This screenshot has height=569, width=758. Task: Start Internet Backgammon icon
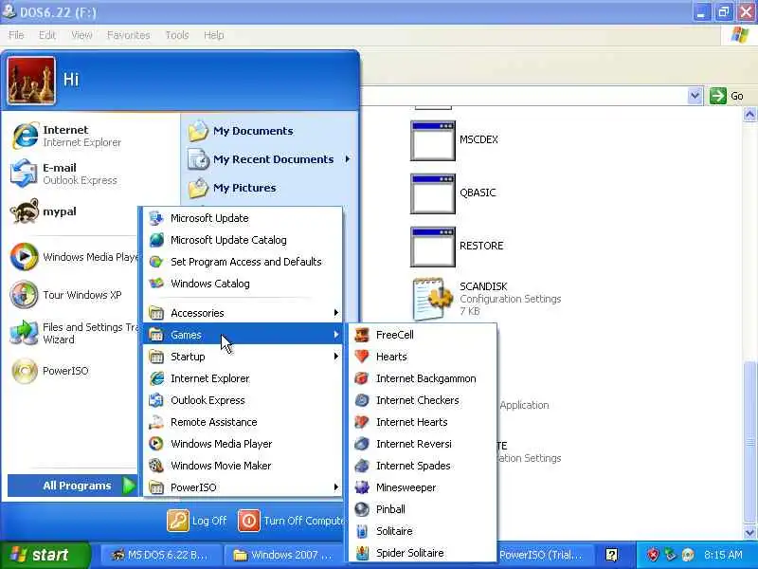(x=362, y=378)
